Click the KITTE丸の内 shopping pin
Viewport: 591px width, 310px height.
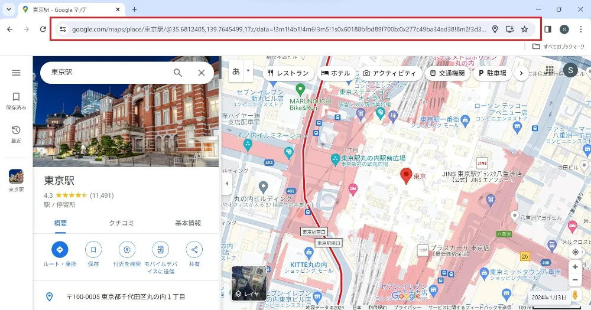click(309, 253)
